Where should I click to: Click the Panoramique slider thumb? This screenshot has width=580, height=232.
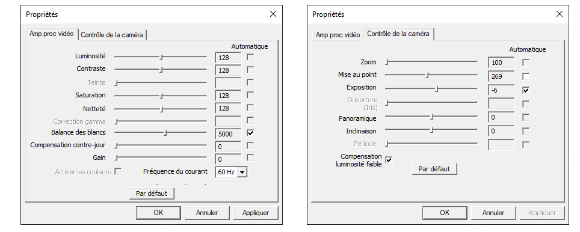[432, 117]
